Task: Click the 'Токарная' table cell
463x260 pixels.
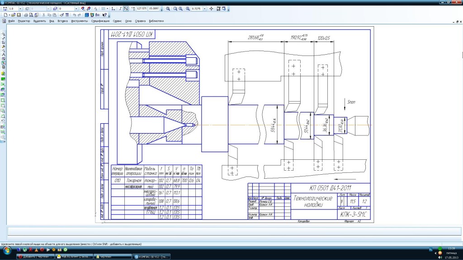Action: point(134,181)
